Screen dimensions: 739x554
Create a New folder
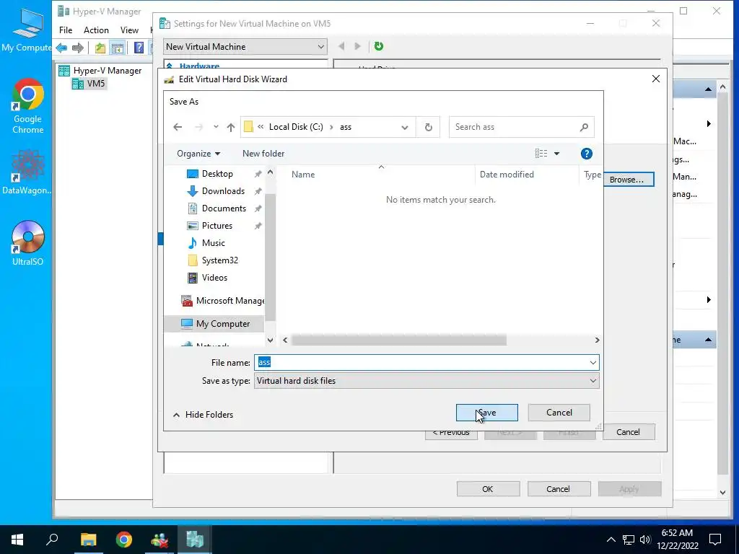tap(263, 154)
